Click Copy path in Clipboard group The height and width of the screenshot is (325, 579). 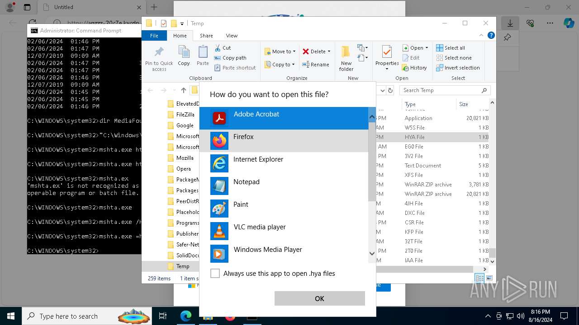[230, 58]
